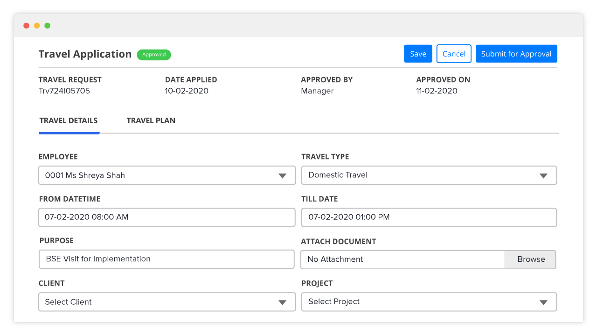Click the yellow window minimize dot
The width and height of the screenshot is (597, 336).
tap(37, 26)
